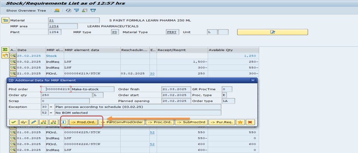Viewport: 358px width, 153px height.
Task: Click Order start field 28.02.2025
Action: tap(176, 95)
